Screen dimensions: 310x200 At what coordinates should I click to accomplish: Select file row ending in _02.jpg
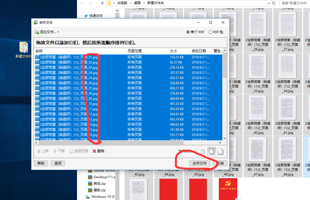pyautogui.click(x=129, y=62)
